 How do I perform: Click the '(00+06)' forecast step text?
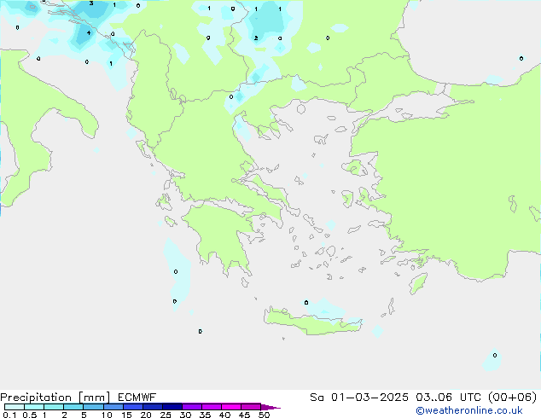pyautogui.click(x=512, y=398)
